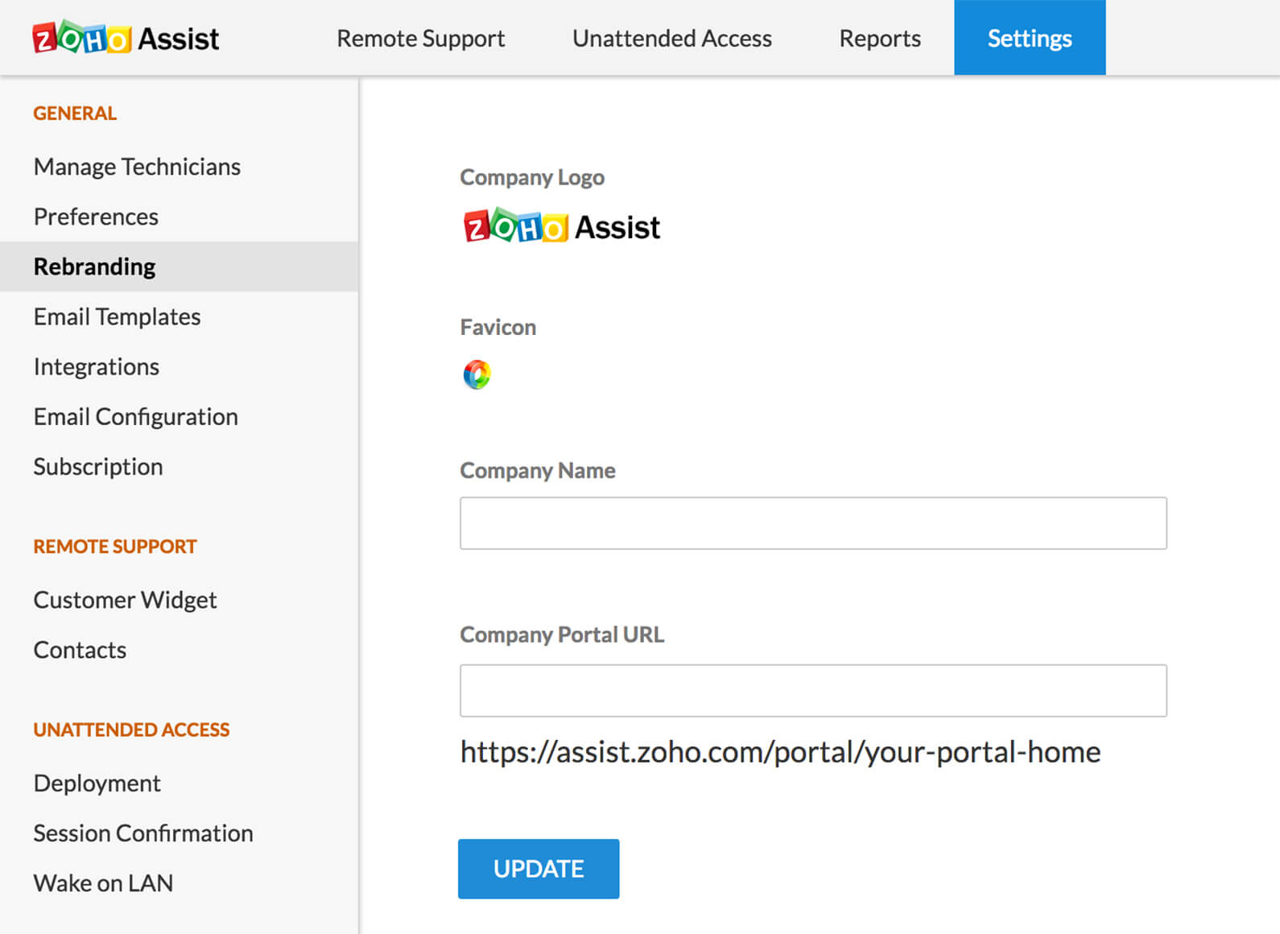Select the Rebranding sidebar item
Viewport: 1280px width, 934px height.
[94, 266]
